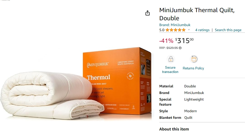Viewport: 245px width, 133px height.
Task: Click the struck-through $529.95 RRP
Action: coord(172,48)
